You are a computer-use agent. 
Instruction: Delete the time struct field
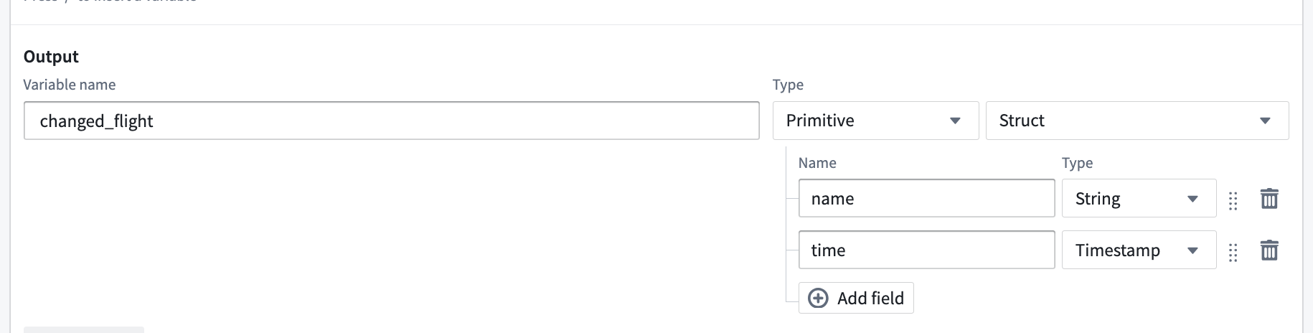1269,250
